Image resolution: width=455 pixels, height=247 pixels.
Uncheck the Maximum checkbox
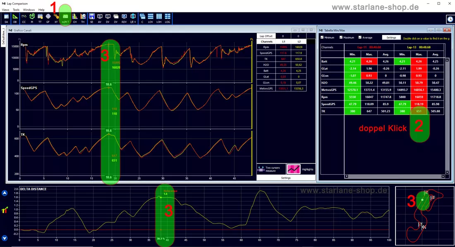[x=341, y=37]
